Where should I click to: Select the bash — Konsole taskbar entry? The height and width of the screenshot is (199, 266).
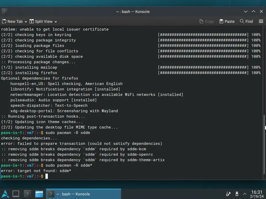pyautogui.click(x=83, y=194)
